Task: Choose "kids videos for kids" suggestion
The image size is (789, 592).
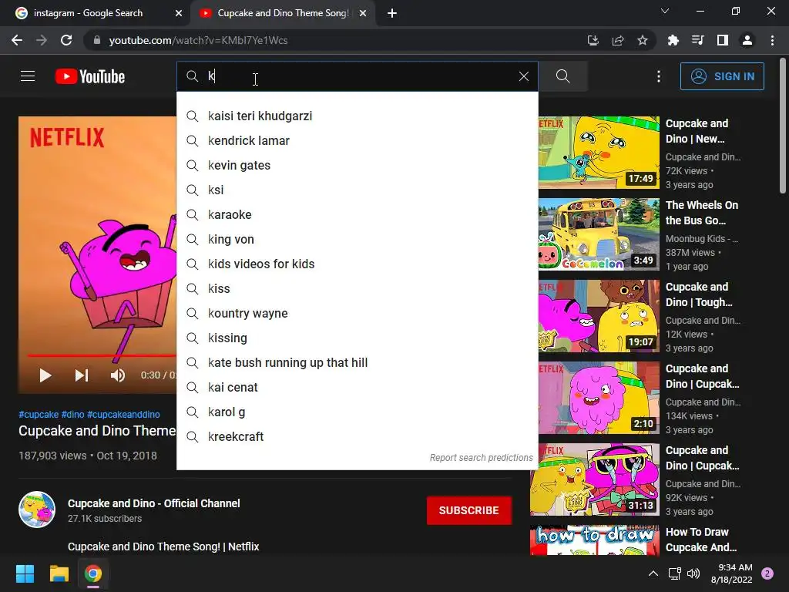Action: 358,264
